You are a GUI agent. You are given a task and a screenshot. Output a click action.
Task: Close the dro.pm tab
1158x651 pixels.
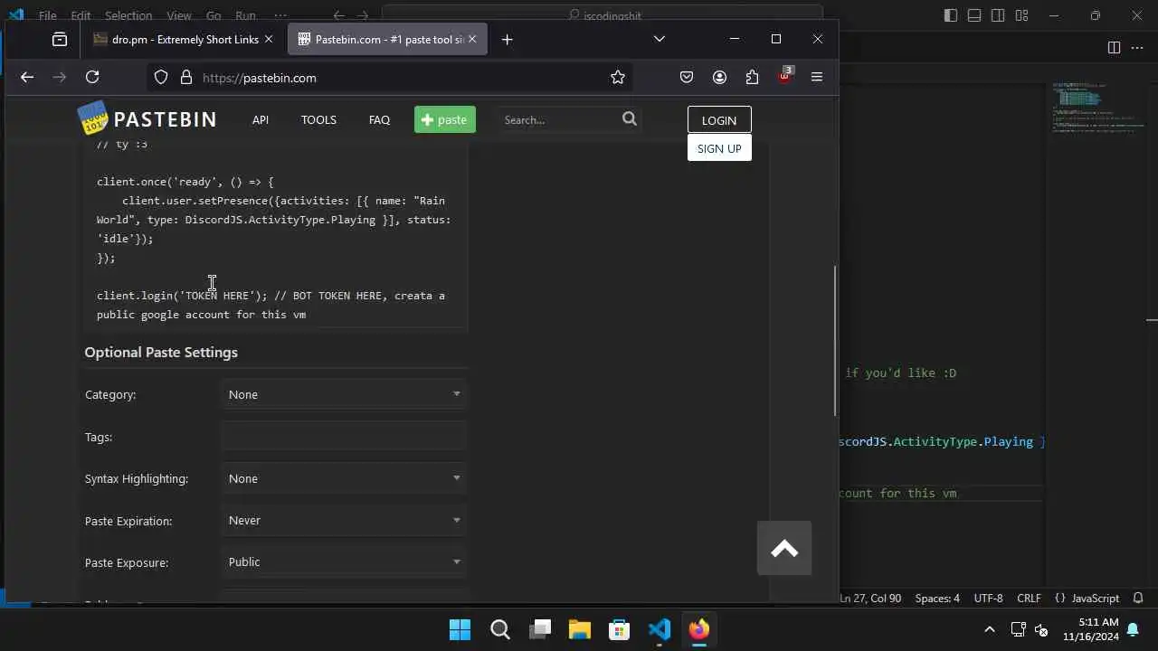click(269, 40)
